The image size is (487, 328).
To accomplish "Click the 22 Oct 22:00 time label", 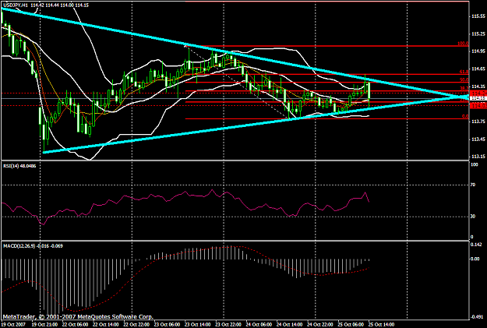I will pyautogui.click(x=136, y=325).
